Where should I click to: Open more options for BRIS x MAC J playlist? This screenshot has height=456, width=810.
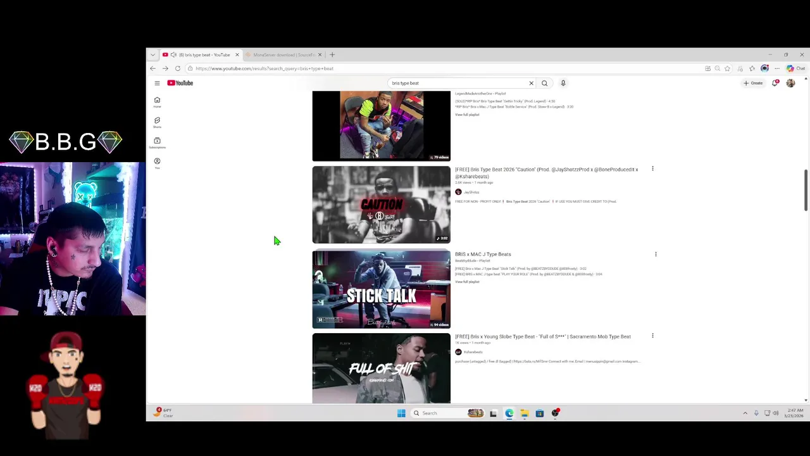656,254
